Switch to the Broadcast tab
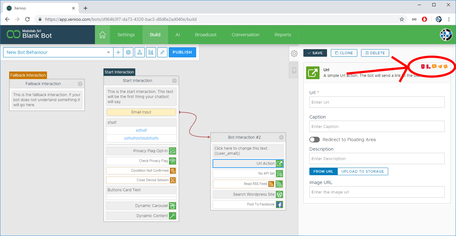456x236 pixels. tap(206, 35)
